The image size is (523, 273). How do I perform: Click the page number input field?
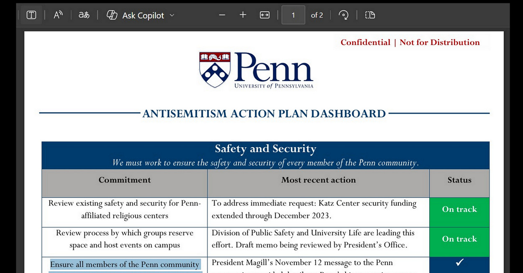point(293,15)
